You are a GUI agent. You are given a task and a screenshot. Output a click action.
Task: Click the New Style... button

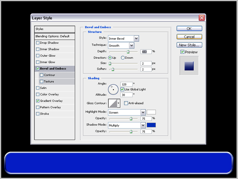tap(189, 45)
